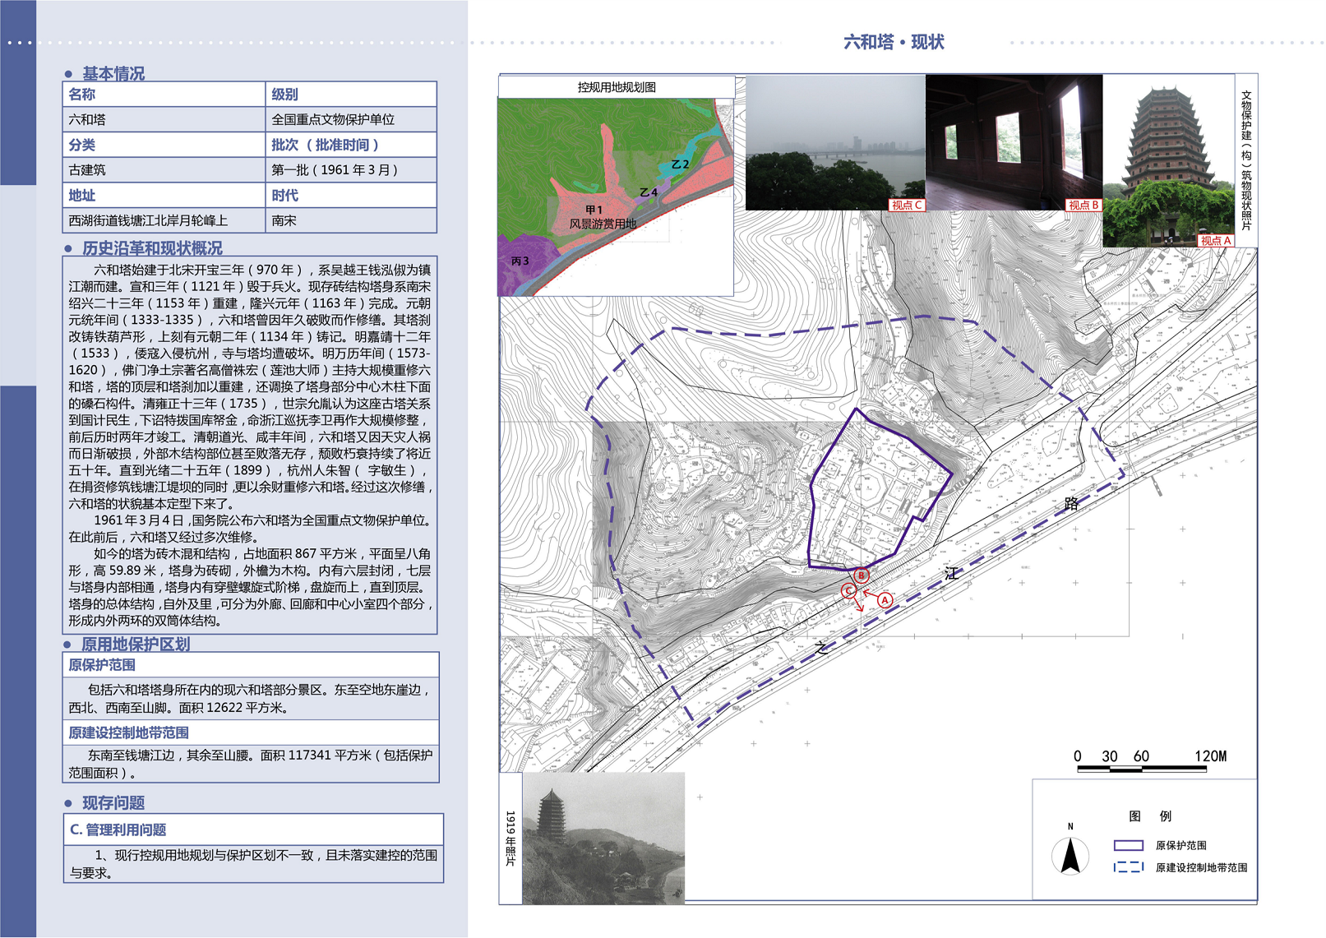Click the C. 管理利用问题 heading
The width and height of the screenshot is (1326, 938).
118,829
